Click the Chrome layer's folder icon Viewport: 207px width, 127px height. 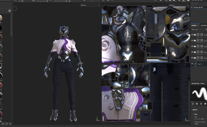pos(195,40)
